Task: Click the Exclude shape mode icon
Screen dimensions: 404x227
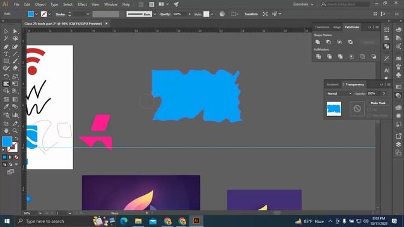Action: click(x=350, y=42)
